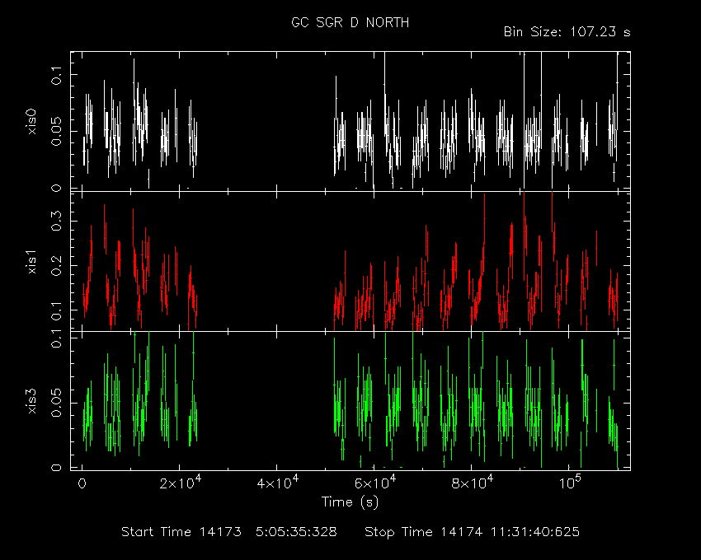Click the 6×10^4 tick label on time axis
The height and width of the screenshot is (560, 701).
coord(375,483)
